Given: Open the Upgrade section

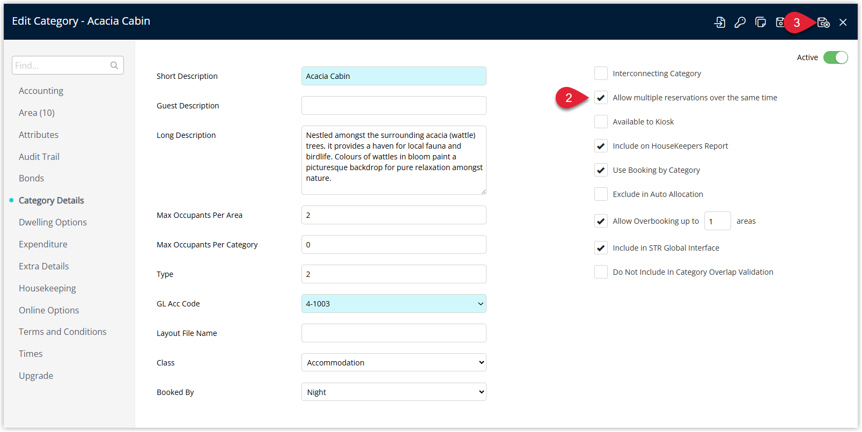Looking at the screenshot, I should (x=36, y=376).
